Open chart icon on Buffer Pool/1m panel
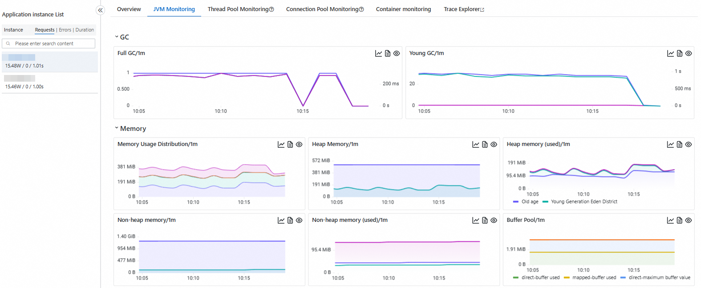This screenshot has height=288, width=701. tap(670, 221)
